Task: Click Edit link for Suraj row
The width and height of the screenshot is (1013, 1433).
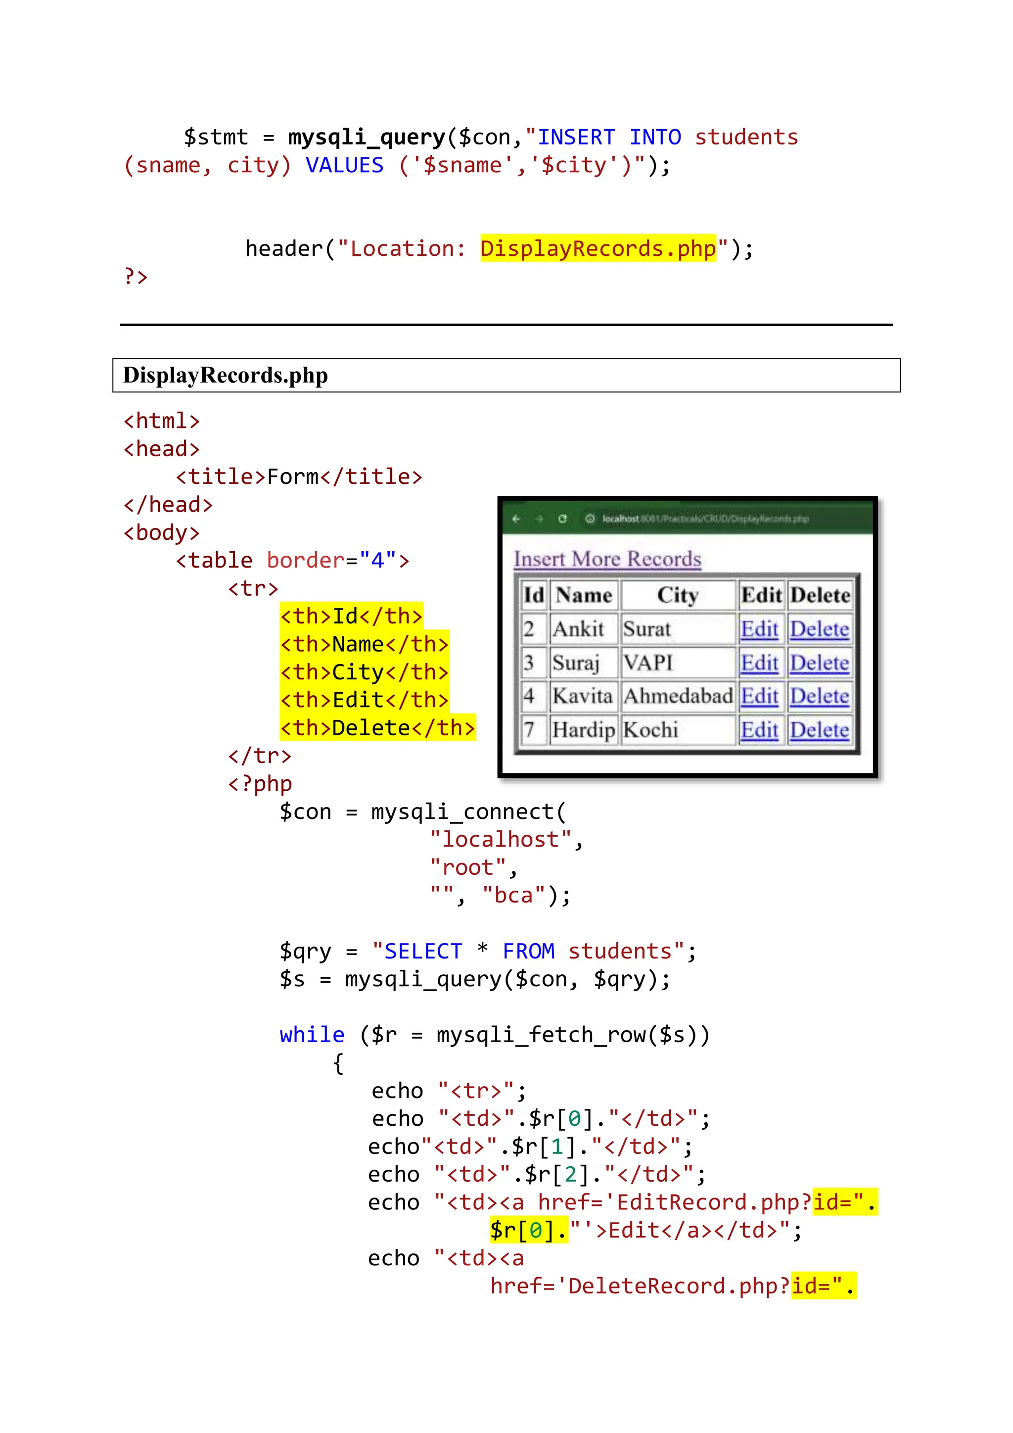Action: 759,663
